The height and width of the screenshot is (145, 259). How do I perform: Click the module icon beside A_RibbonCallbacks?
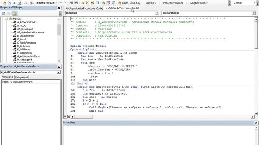click(15, 22)
